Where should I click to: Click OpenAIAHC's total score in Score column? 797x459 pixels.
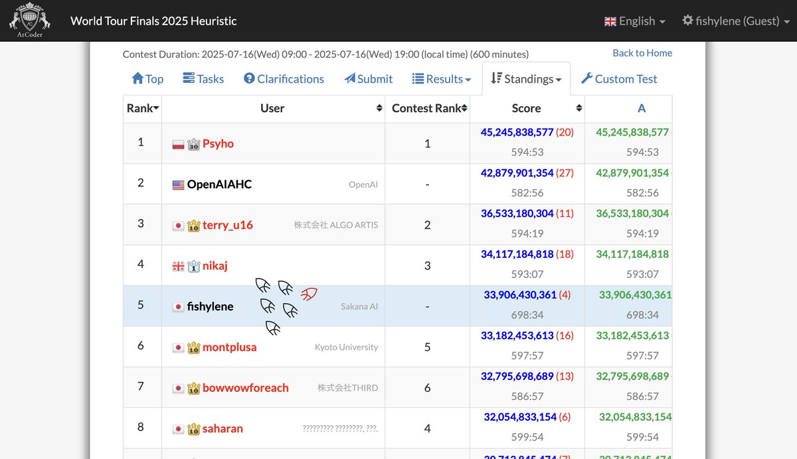[517, 172]
